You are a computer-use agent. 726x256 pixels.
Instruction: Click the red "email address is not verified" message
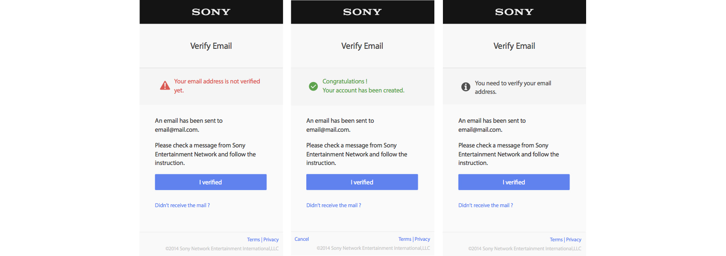[217, 85]
